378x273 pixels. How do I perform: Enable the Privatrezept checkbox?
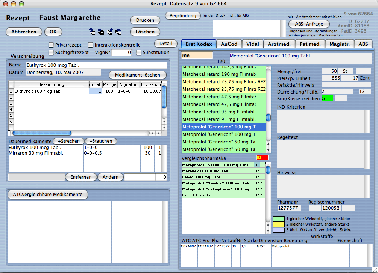tap(51, 45)
